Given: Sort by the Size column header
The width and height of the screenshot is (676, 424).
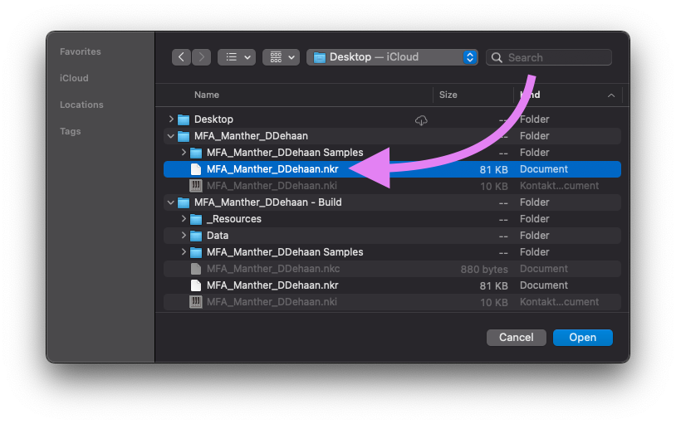Looking at the screenshot, I should coord(448,95).
